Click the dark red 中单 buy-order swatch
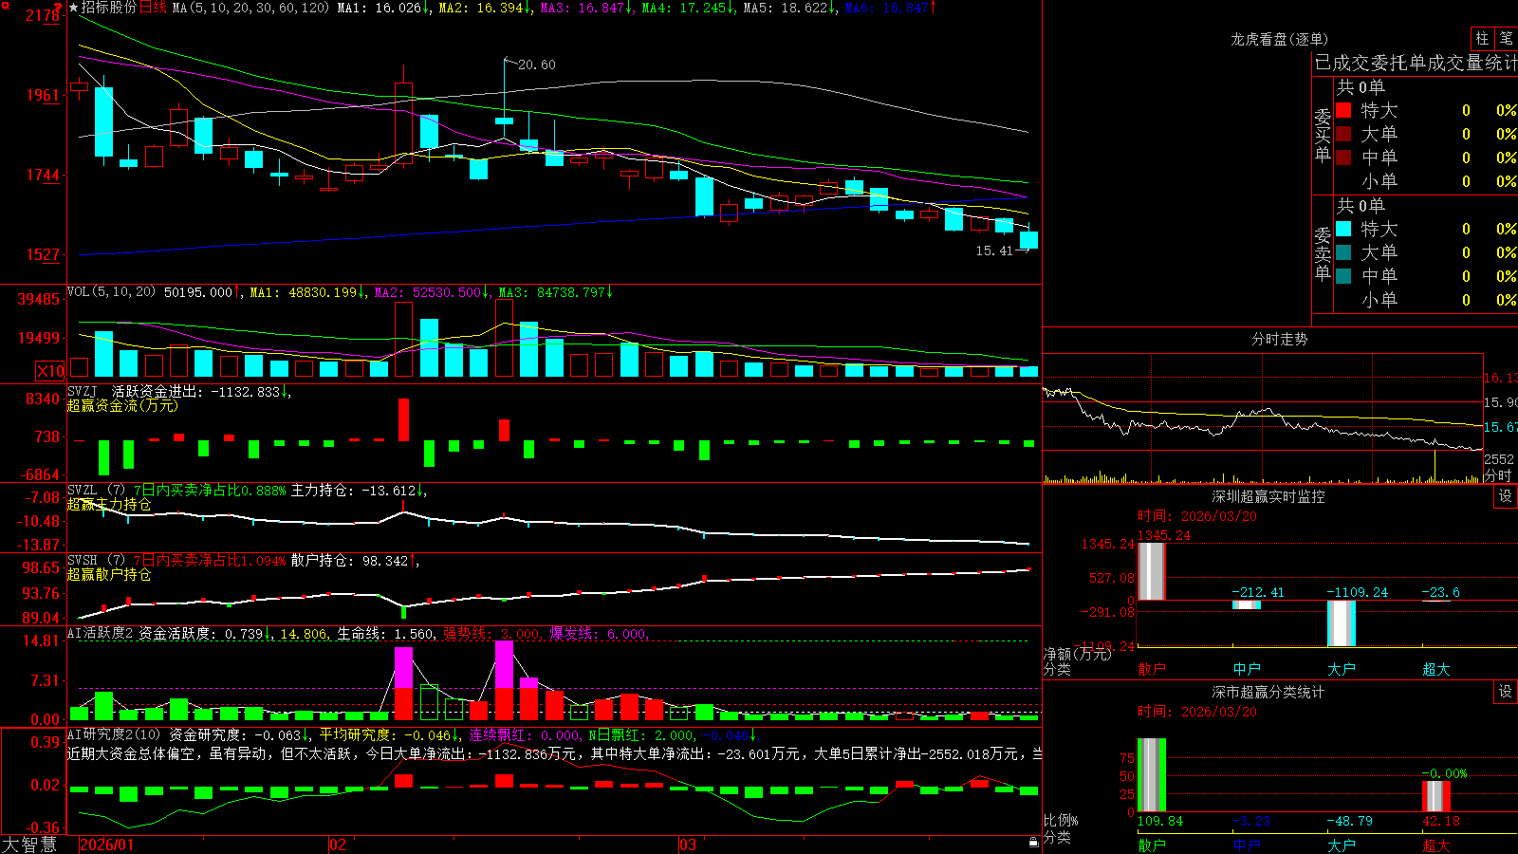Screen dimensions: 1518x854 (1343, 157)
